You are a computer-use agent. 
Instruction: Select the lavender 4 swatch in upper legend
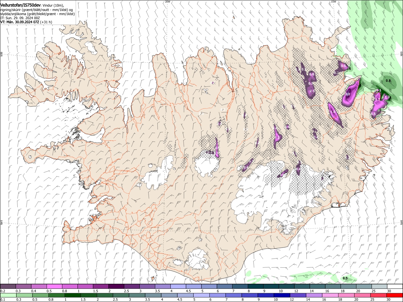point(178,286)
